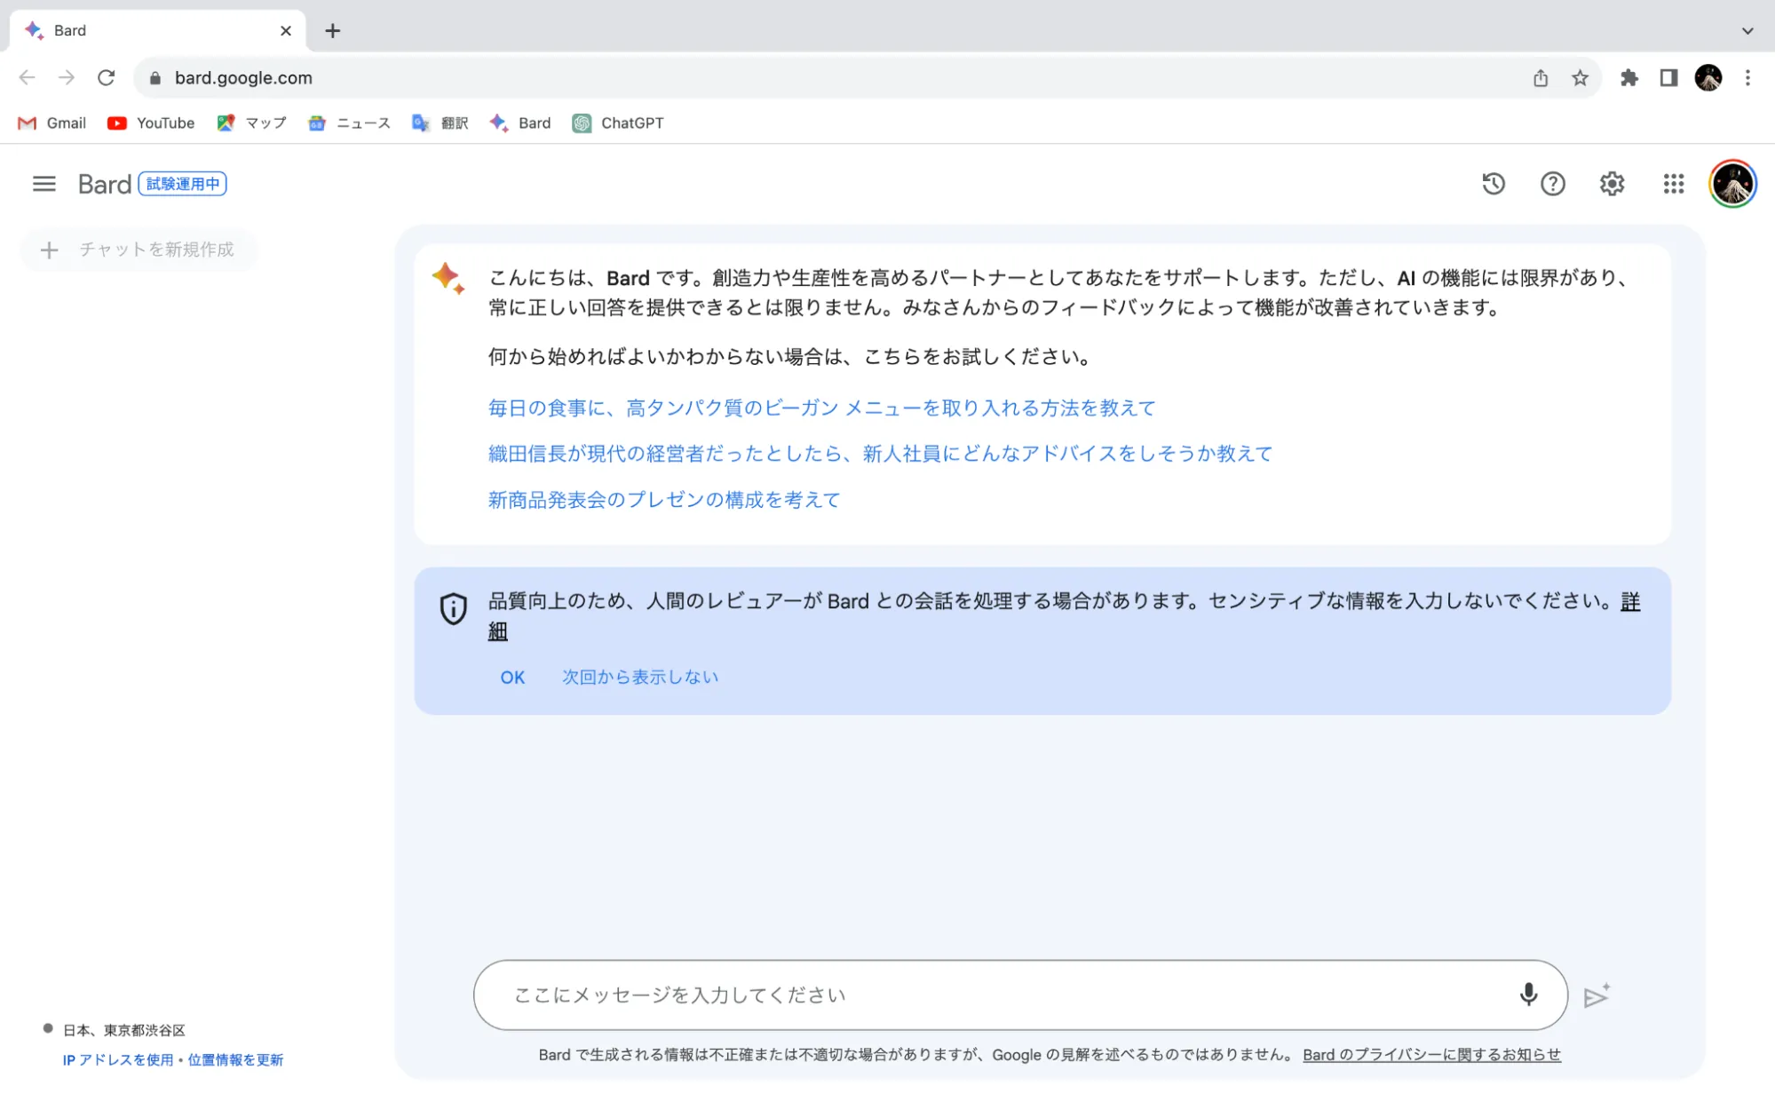
Task: Open the 翻訳 bookmark
Action: 440,123
